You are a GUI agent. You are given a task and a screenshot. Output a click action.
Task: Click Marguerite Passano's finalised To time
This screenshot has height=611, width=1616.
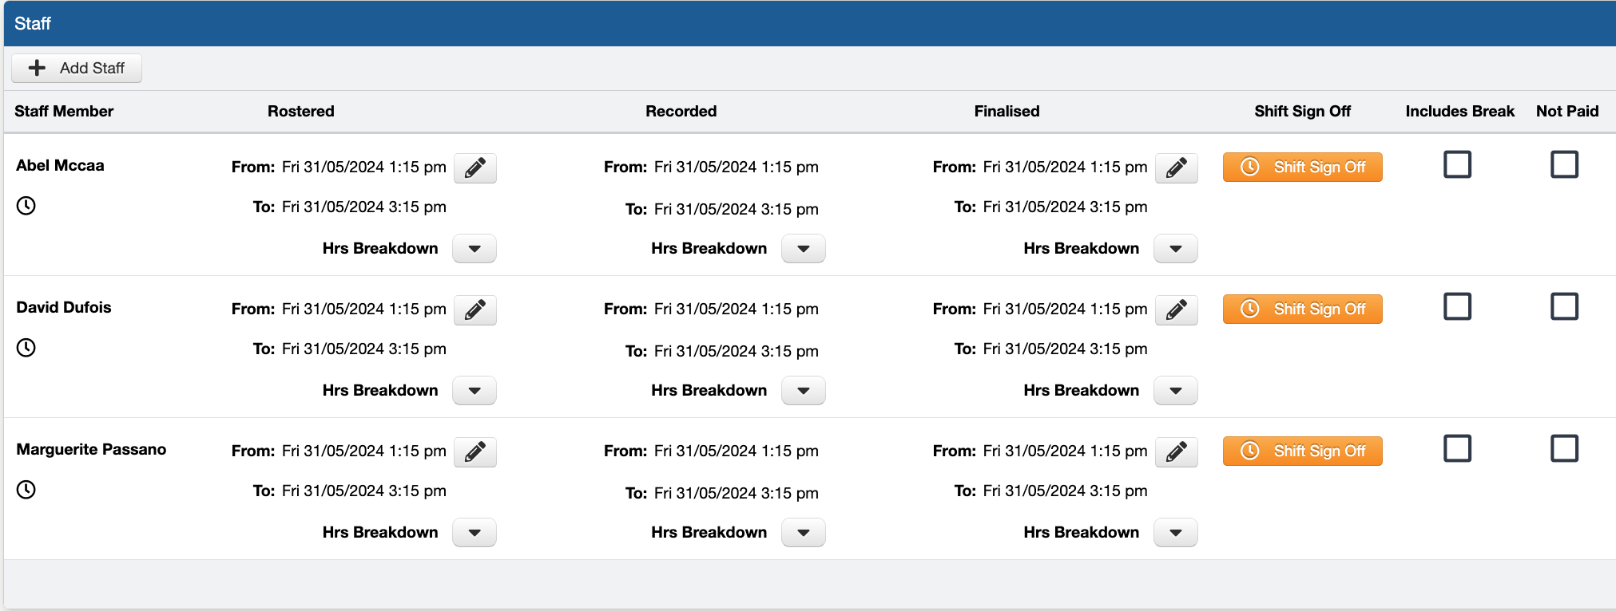pyautogui.click(x=1066, y=491)
